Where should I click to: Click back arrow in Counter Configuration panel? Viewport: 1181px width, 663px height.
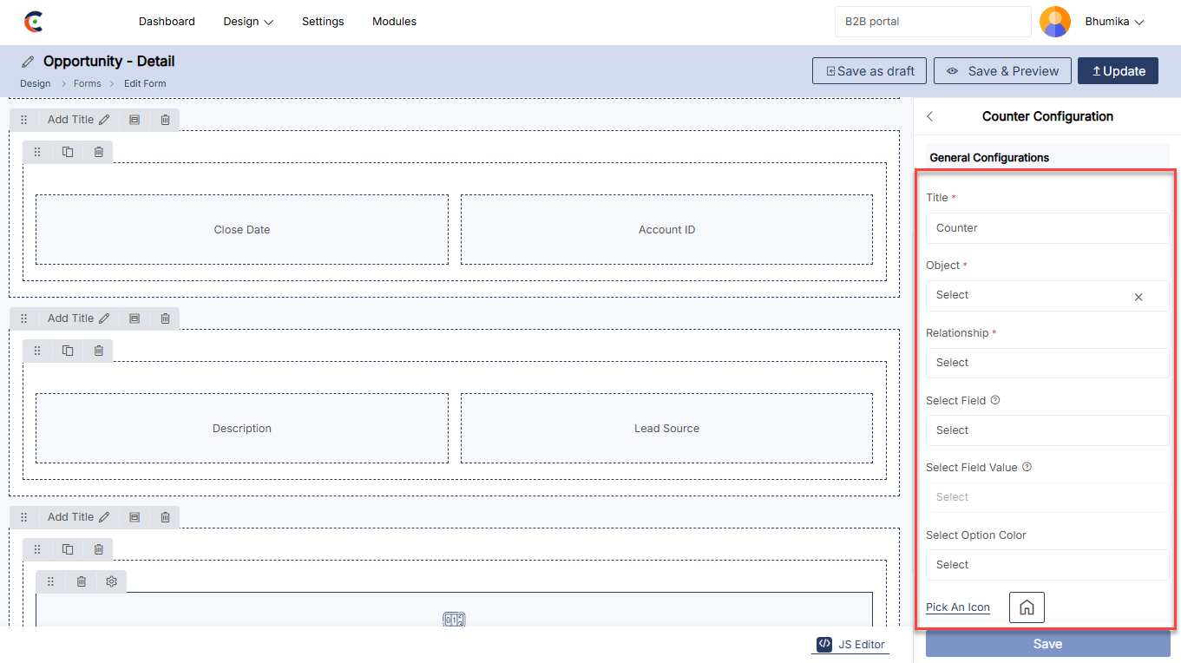click(930, 116)
